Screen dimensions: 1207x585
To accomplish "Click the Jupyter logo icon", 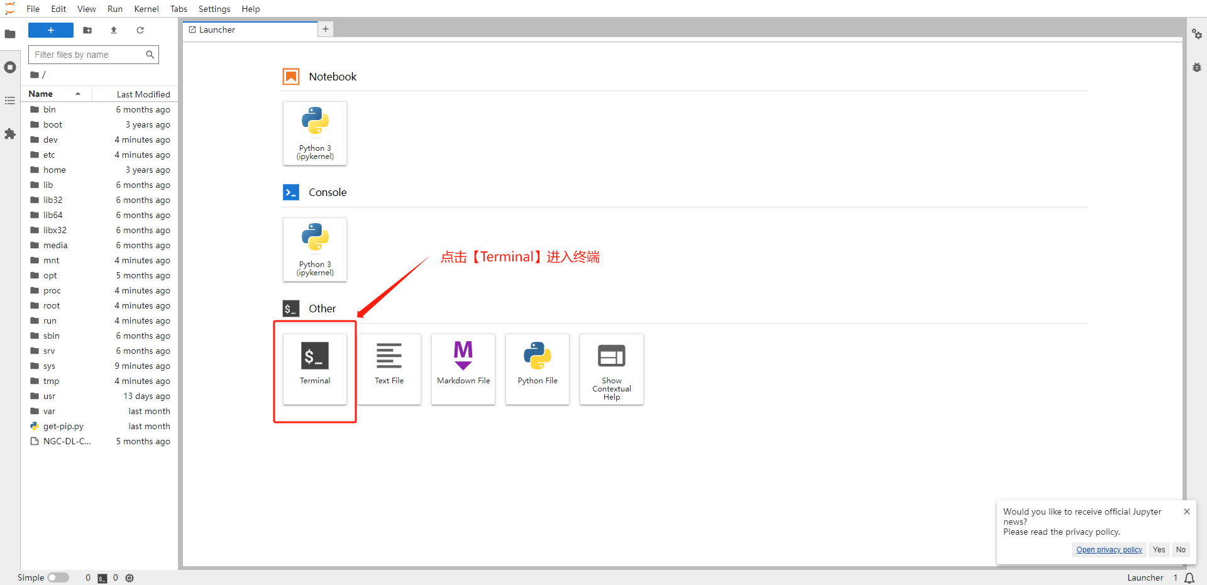I will (x=10, y=9).
